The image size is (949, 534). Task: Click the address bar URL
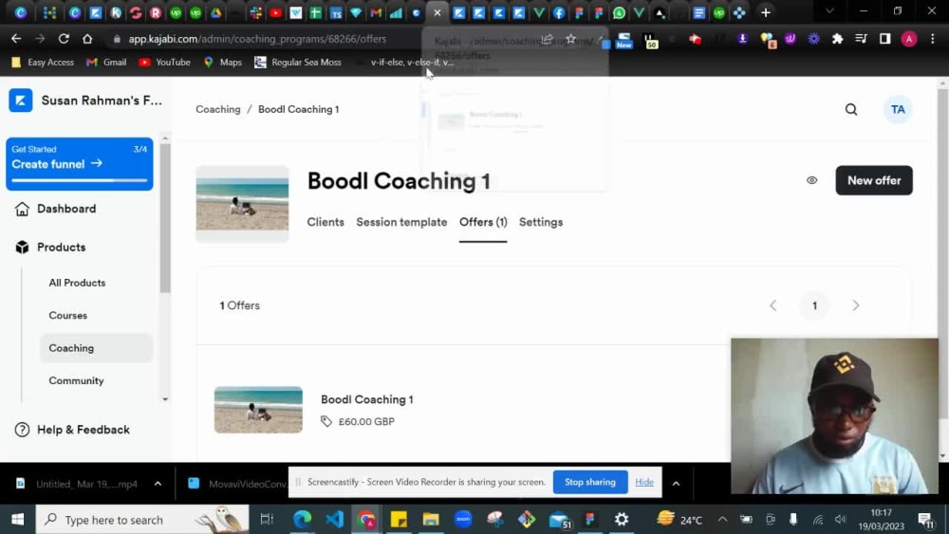point(257,39)
